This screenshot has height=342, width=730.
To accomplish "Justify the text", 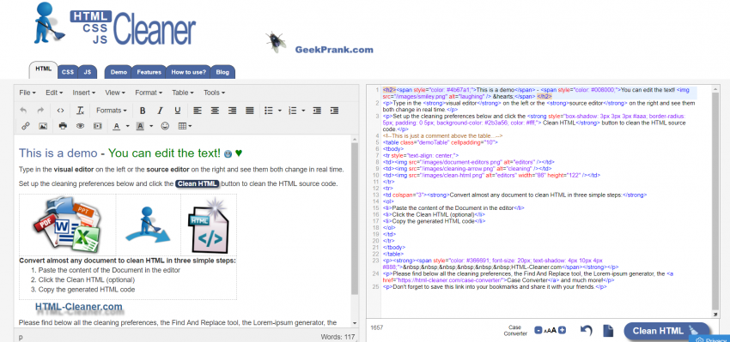I will 250,111.
